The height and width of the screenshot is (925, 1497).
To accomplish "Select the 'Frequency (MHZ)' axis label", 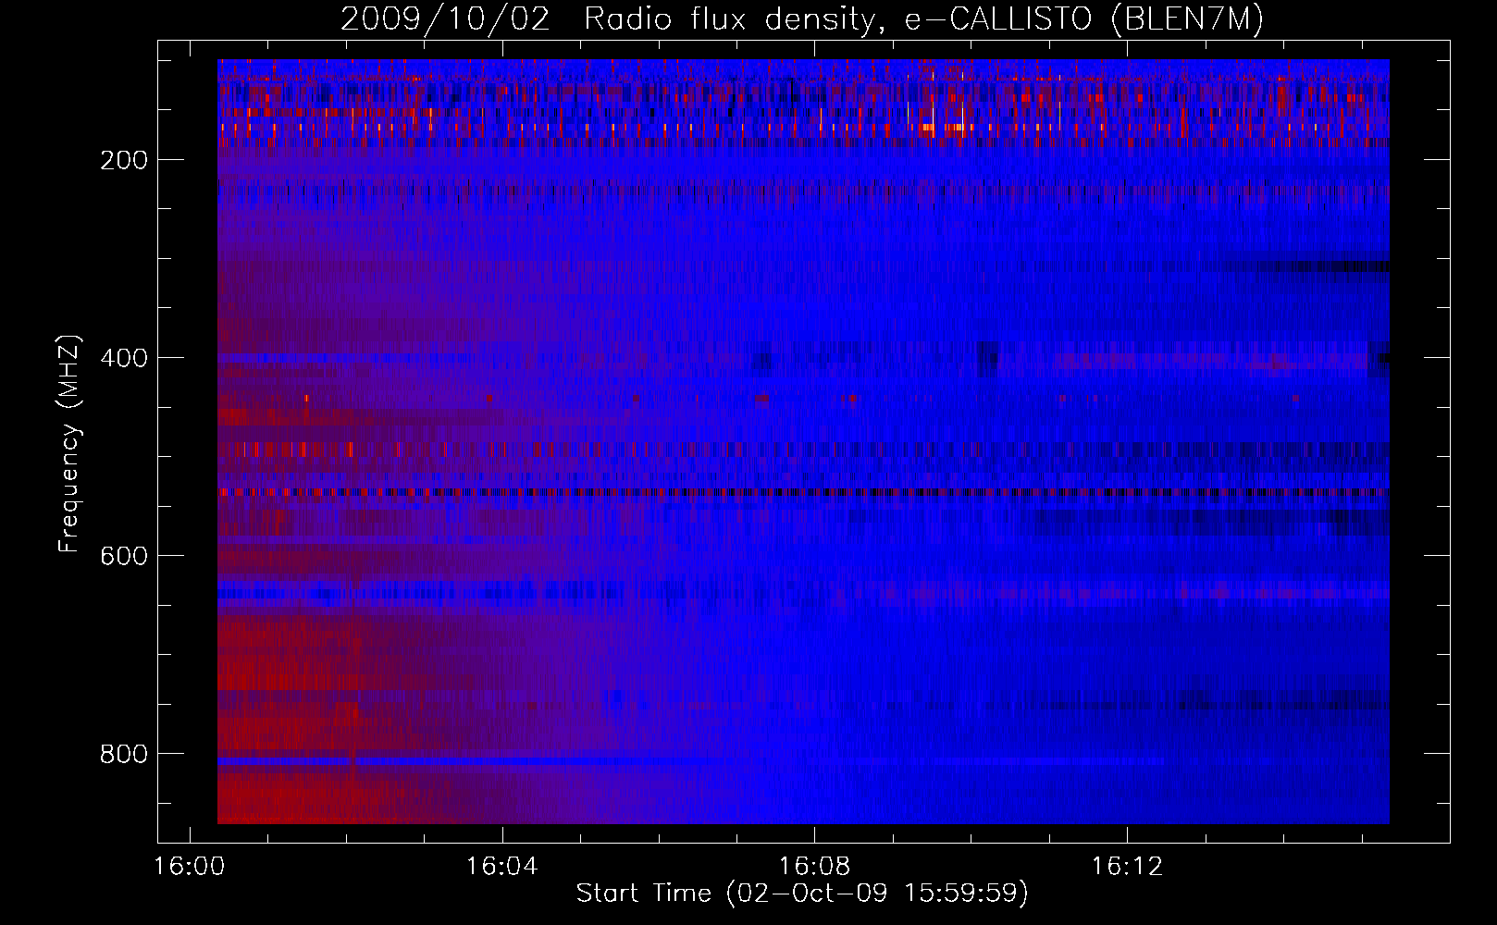I will click(70, 444).
